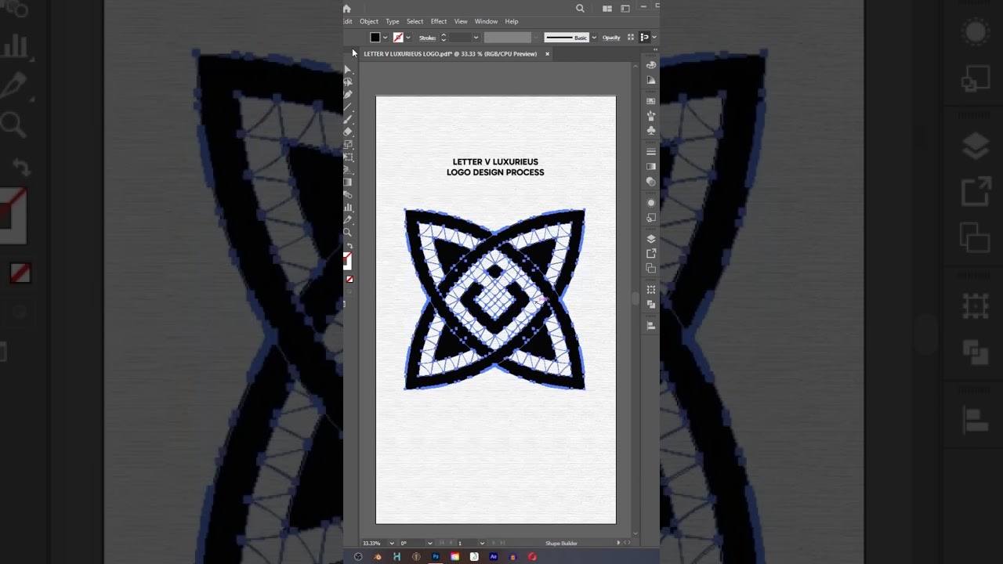
Task: Open the Window menu
Action: click(x=486, y=22)
